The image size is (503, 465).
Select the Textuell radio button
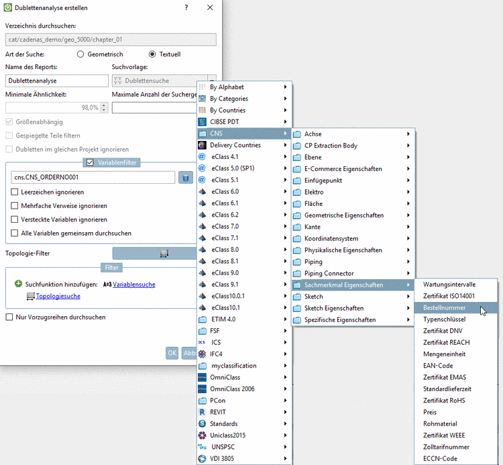click(x=152, y=54)
